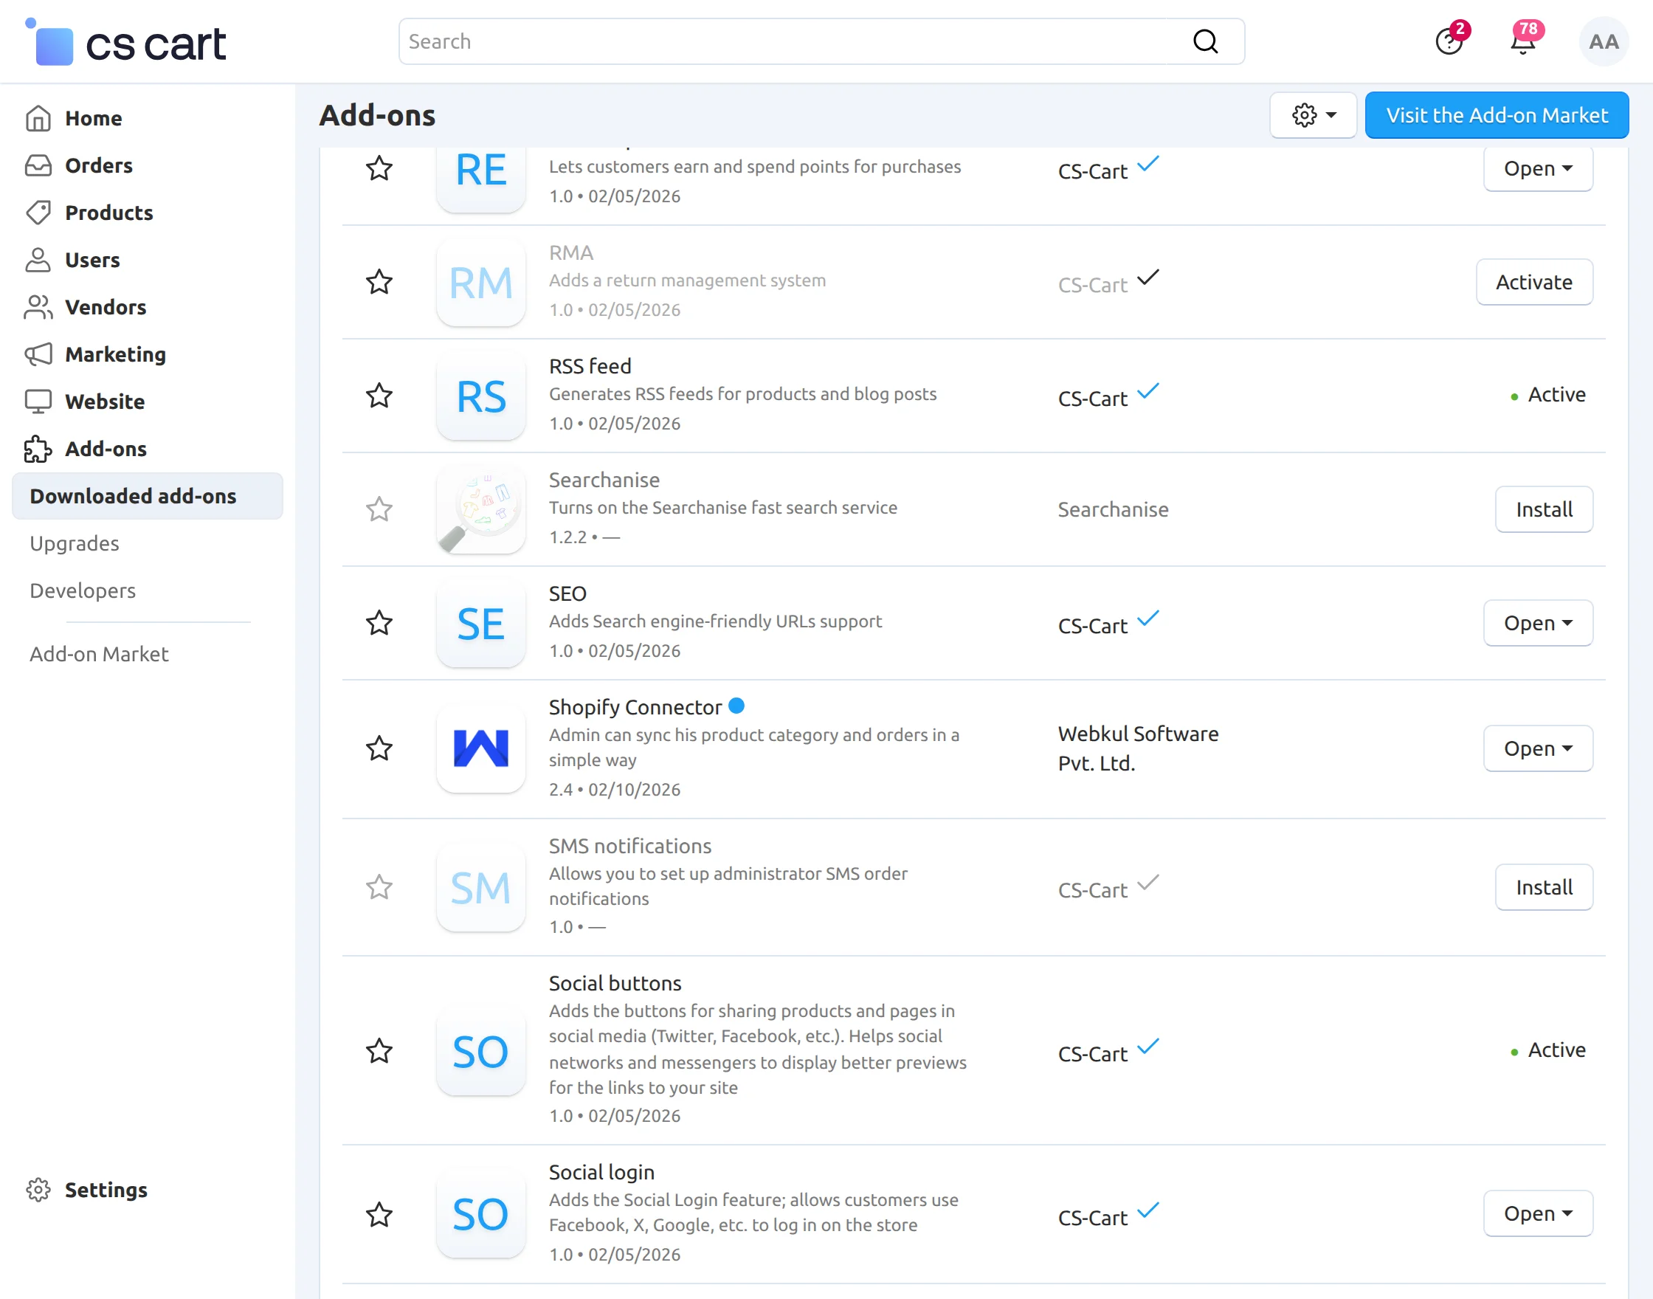The height and width of the screenshot is (1299, 1653).
Task: Focus the top Search input field
Action: (791, 41)
